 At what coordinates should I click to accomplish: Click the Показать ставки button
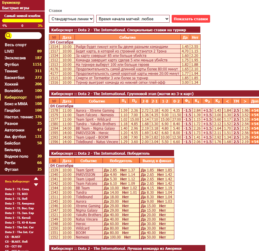click(191, 19)
